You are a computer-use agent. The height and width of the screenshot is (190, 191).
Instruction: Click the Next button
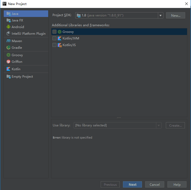tap(132, 184)
